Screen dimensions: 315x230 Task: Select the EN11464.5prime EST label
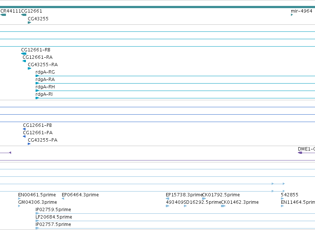pos(298,202)
